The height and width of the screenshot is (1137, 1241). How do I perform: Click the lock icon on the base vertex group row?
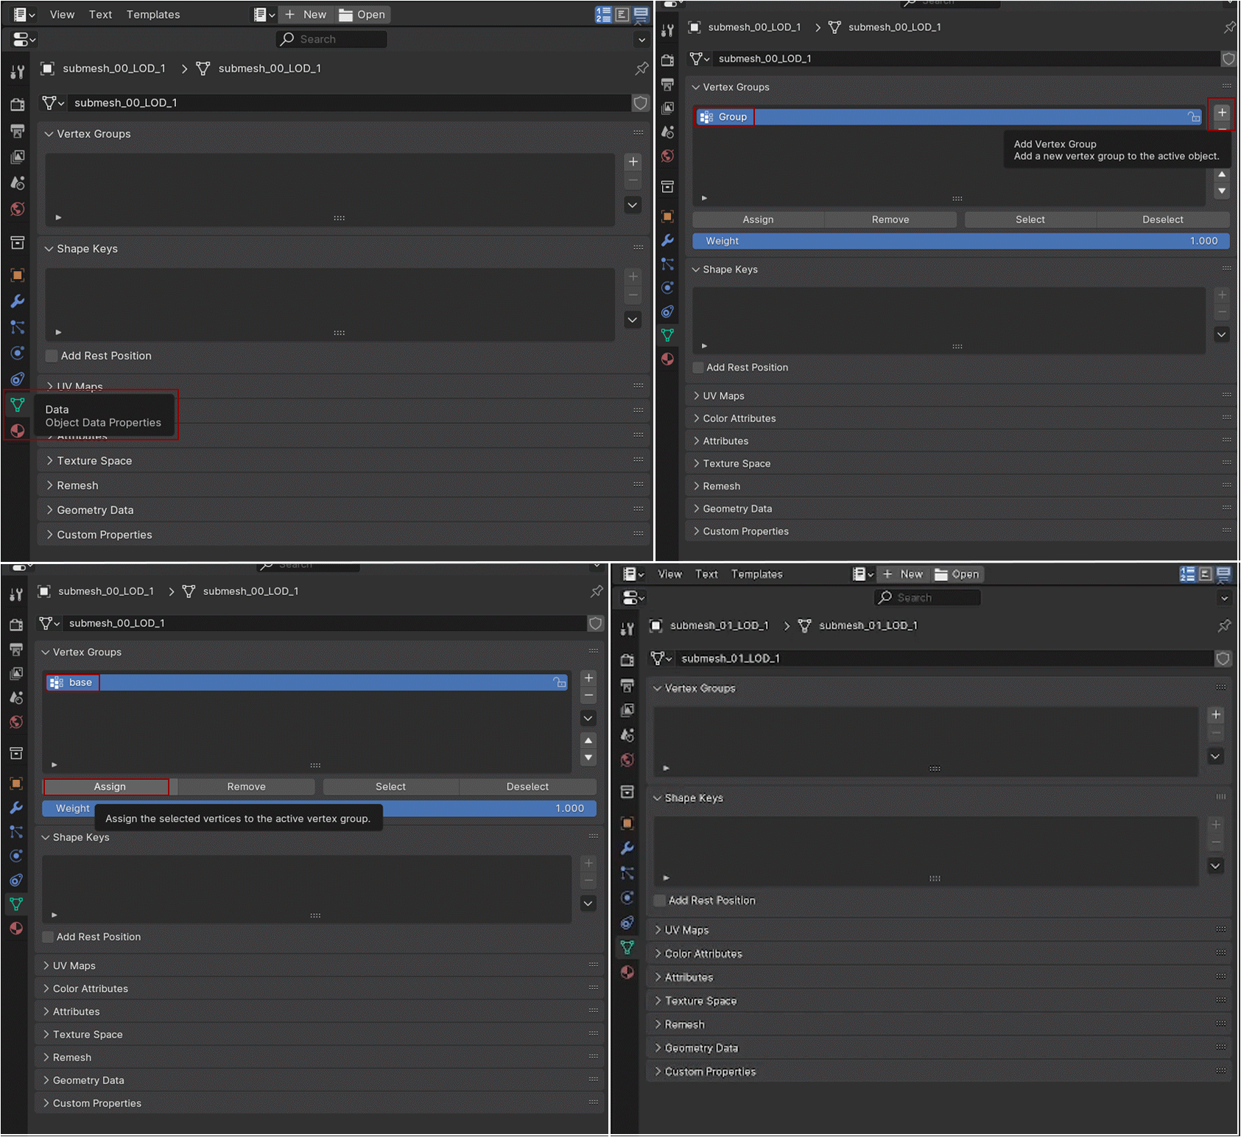click(560, 683)
